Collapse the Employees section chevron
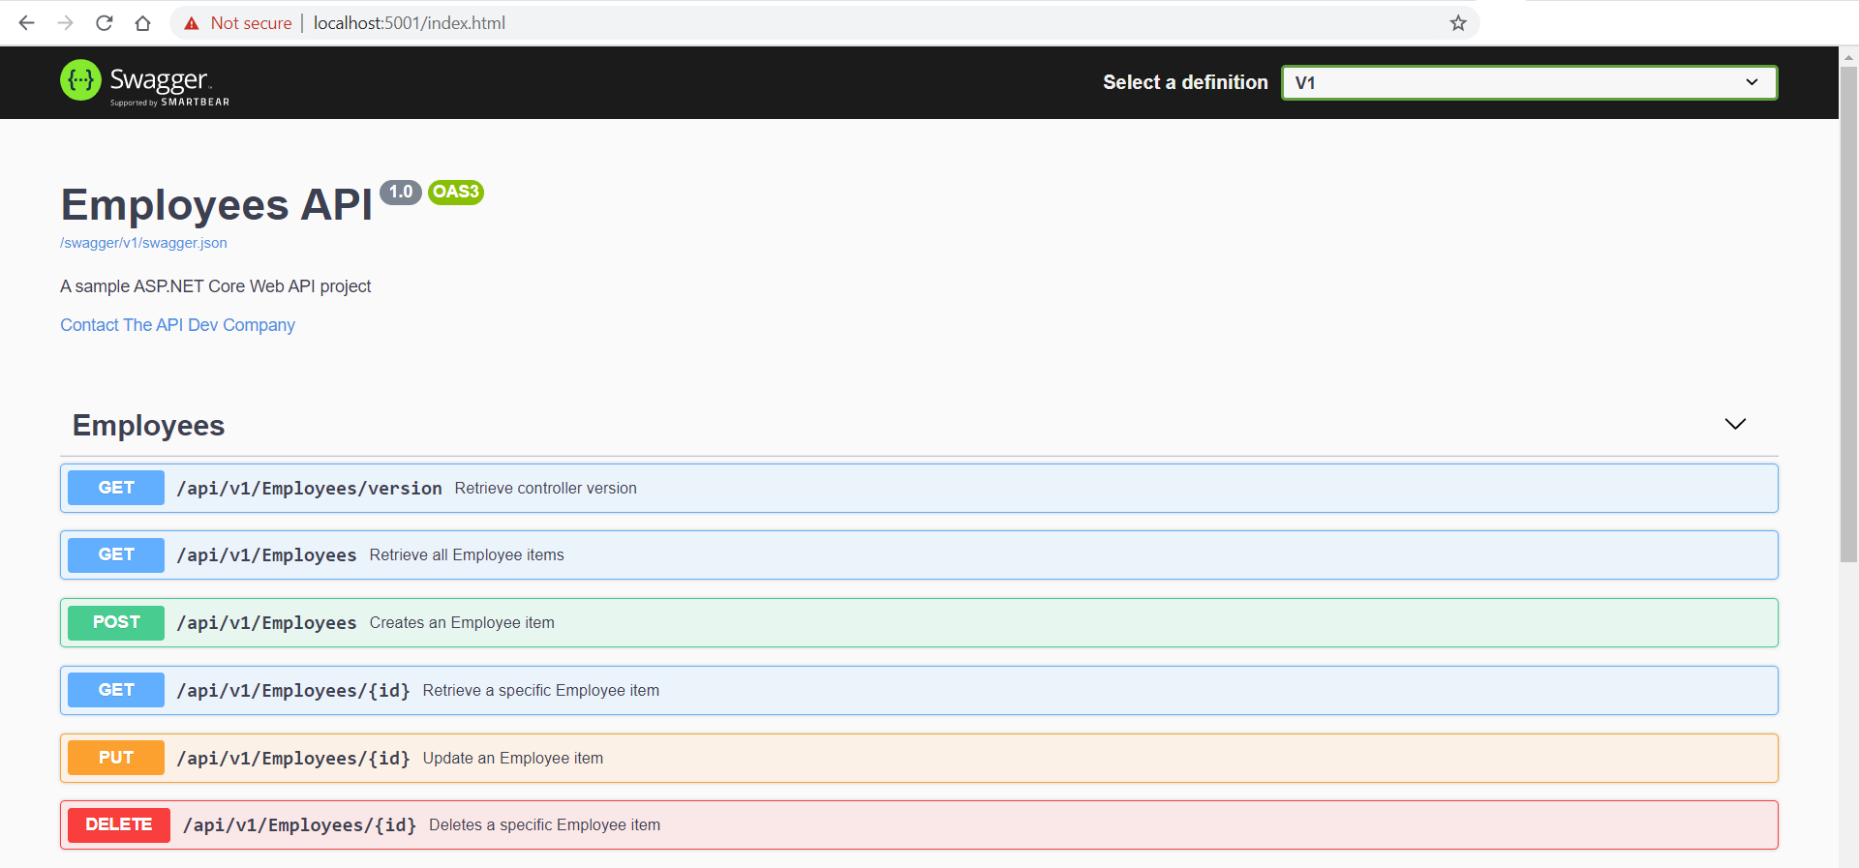The width and height of the screenshot is (1859, 868). click(x=1735, y=424)
